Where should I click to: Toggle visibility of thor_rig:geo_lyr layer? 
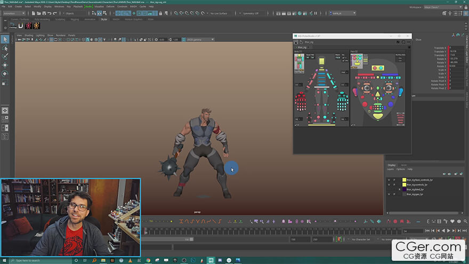tap(389, 195)
